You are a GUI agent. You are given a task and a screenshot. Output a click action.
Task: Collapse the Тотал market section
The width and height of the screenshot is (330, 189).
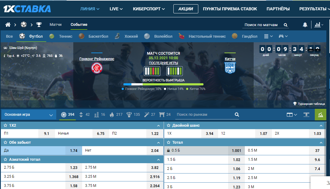(x=321, y=143)
